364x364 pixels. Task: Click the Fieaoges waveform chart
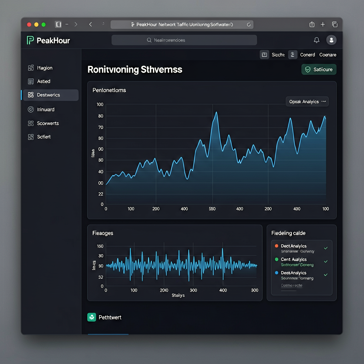pyautogui.click(x=181, y=265)
